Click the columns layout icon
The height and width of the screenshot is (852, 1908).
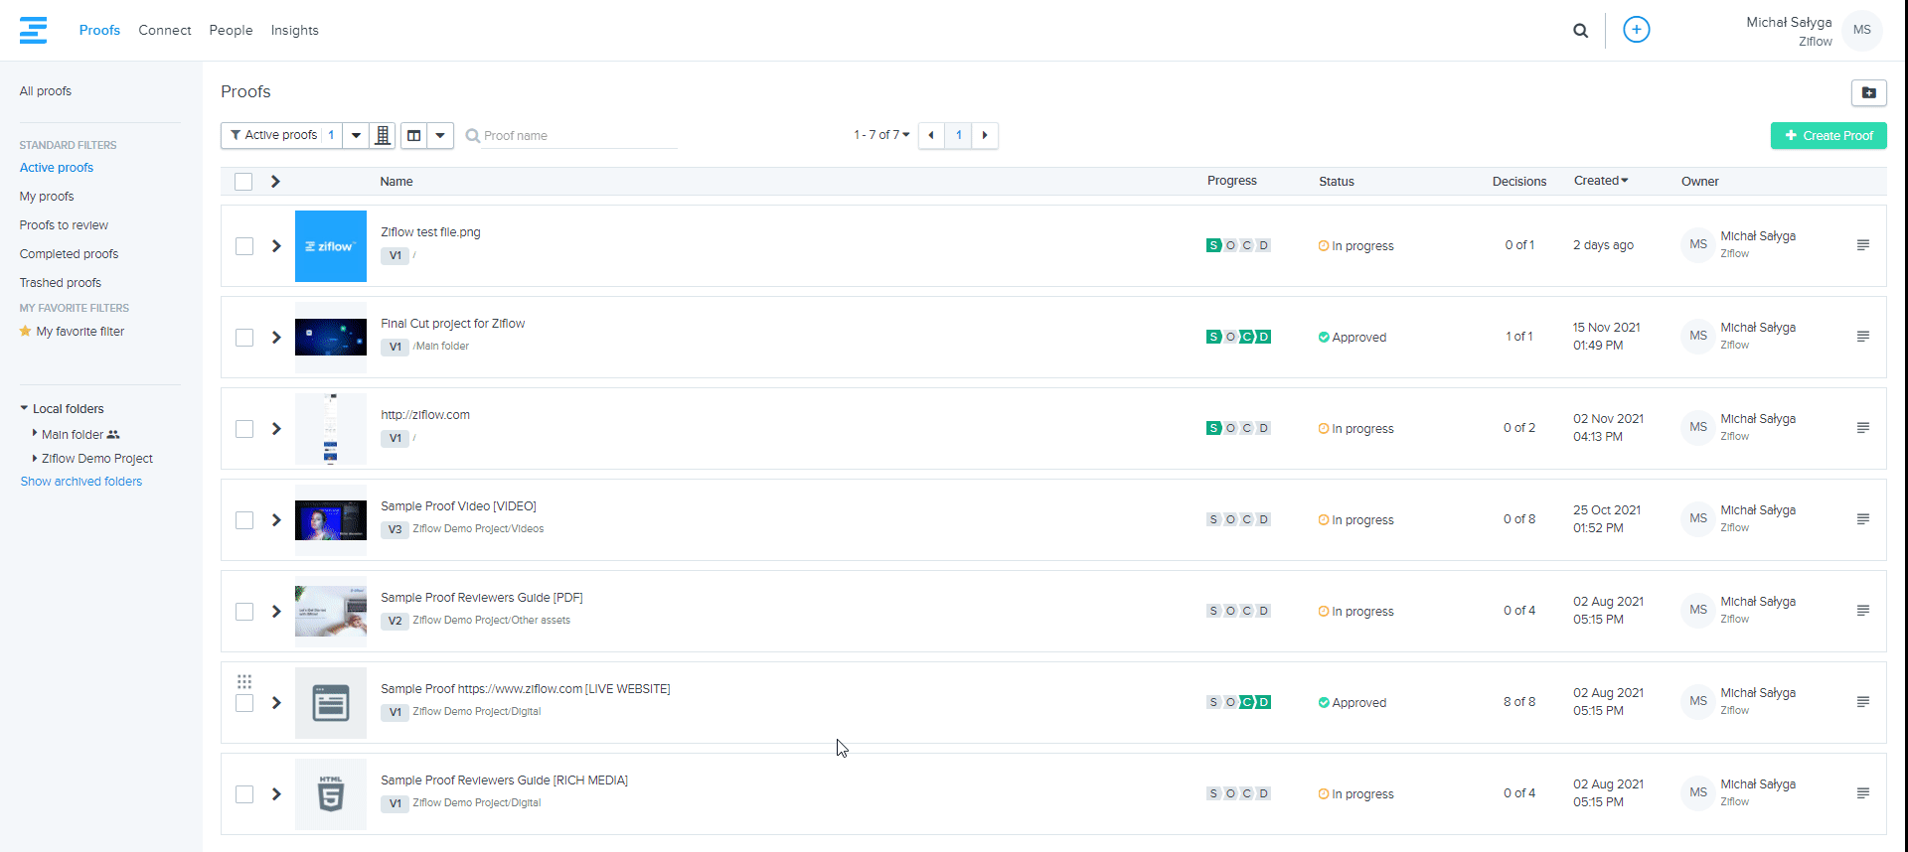[x=414, y=136]
